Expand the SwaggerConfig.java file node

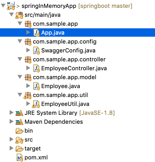28,50
